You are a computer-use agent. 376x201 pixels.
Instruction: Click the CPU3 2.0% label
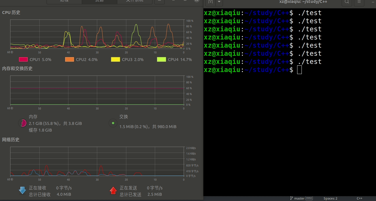coord(133,60)
